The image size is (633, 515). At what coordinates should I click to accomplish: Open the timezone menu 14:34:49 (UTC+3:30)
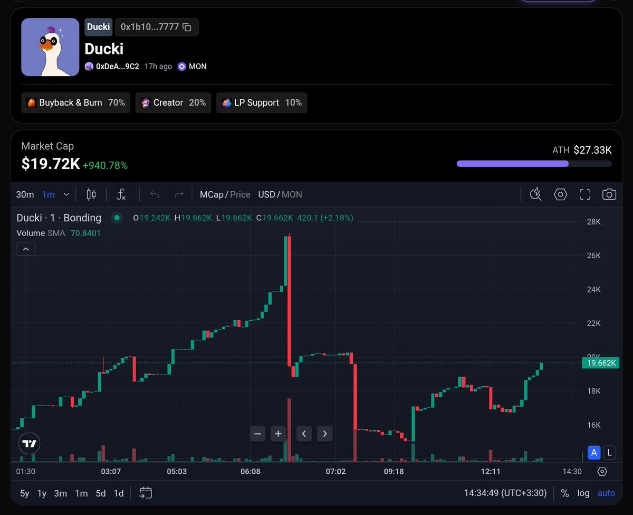(x=506, y=493)
